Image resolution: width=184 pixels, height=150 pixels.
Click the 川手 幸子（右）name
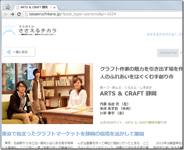112,113
